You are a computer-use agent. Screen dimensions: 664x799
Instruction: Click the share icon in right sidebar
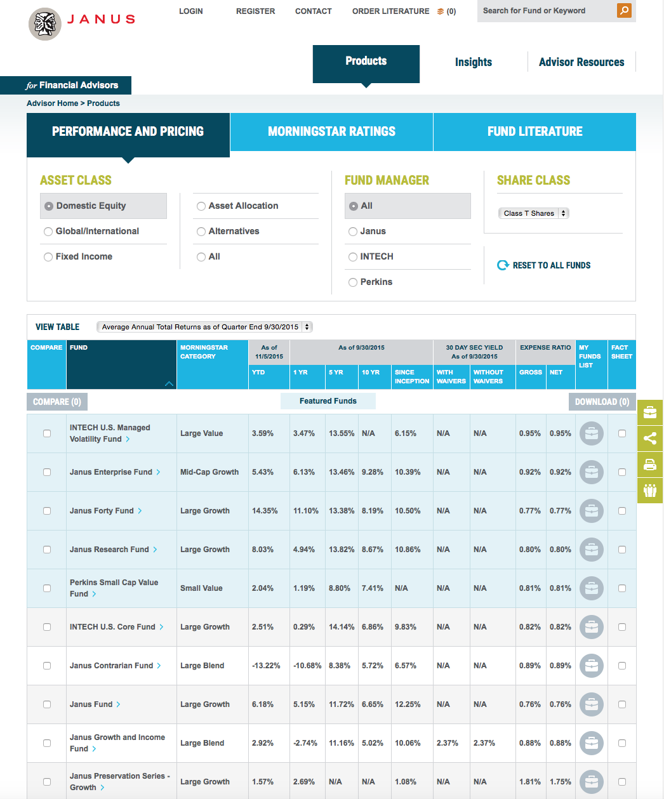point(650,439)
